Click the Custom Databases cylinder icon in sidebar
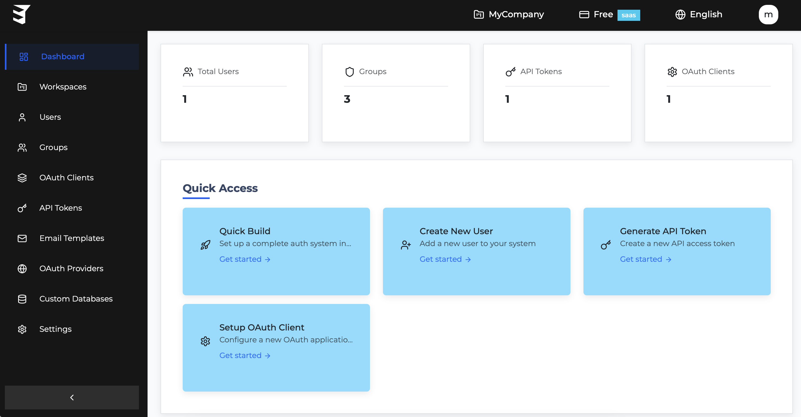 pyautogui.click(x=22, y=299)
